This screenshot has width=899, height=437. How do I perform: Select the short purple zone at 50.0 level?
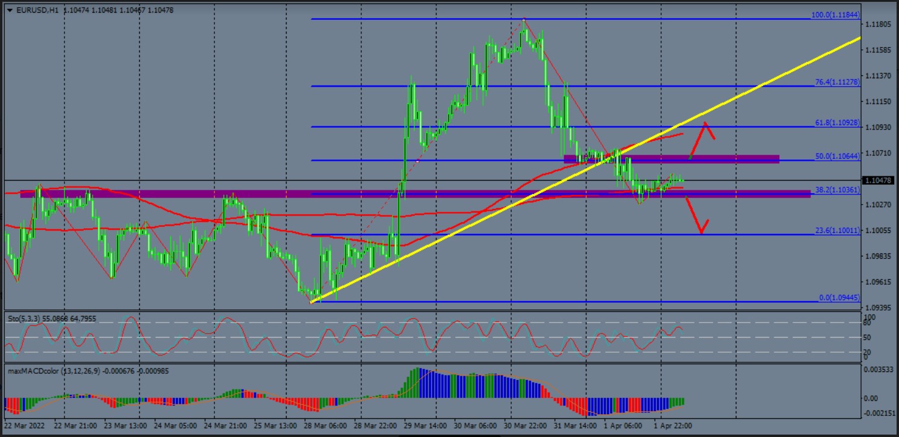tap(671, 159)
